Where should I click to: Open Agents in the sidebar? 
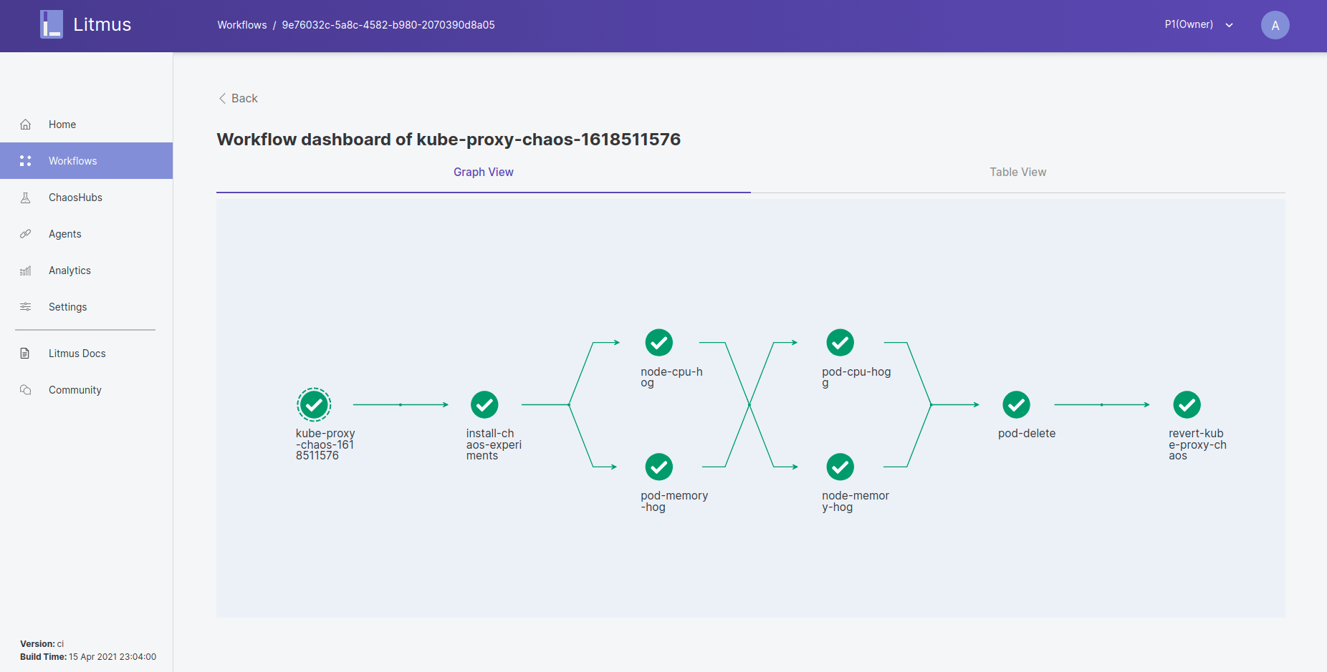pyautogui.click(x=86, y=234)
